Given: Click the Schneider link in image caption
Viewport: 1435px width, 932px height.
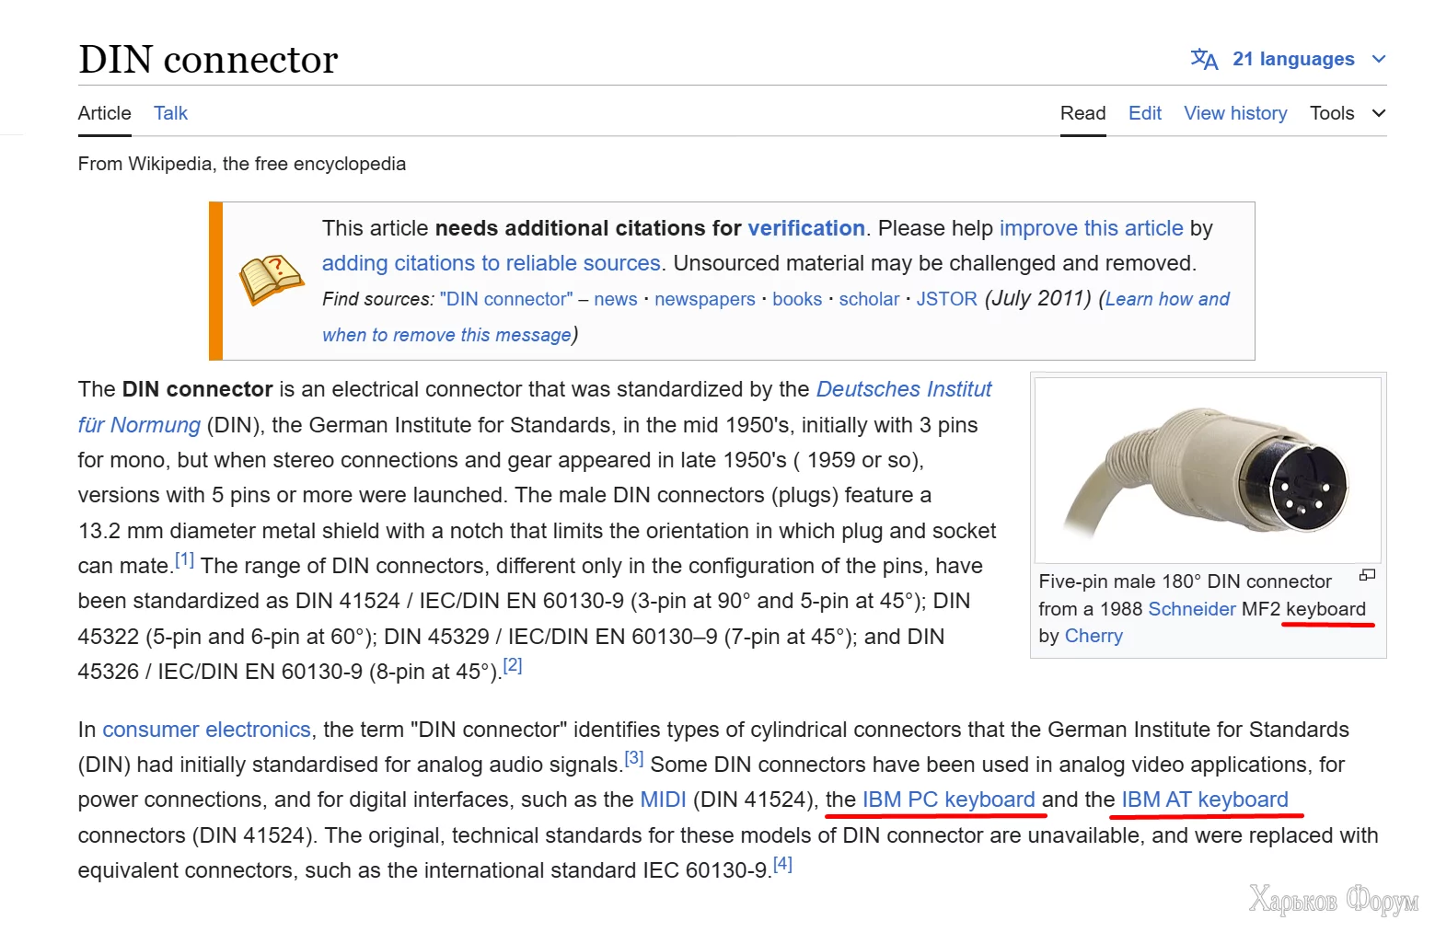Looking at the screenshot, I should click(x=1192, y=609).
